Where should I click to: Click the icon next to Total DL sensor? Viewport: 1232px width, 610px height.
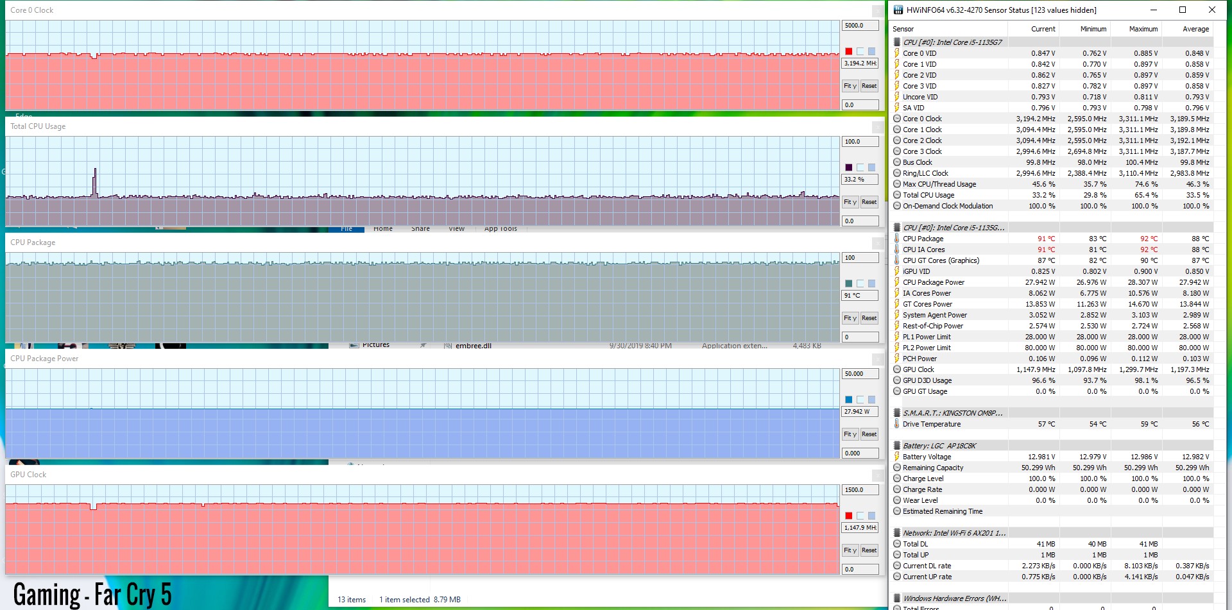pos(897,544)
